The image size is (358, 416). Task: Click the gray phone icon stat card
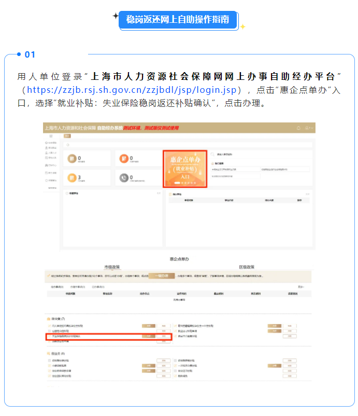coord(123,177)
